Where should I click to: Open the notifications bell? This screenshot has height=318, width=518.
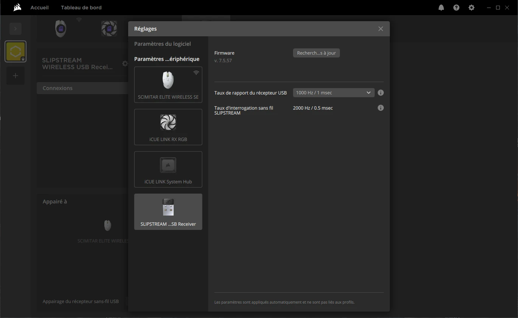[x=441, y=8]
